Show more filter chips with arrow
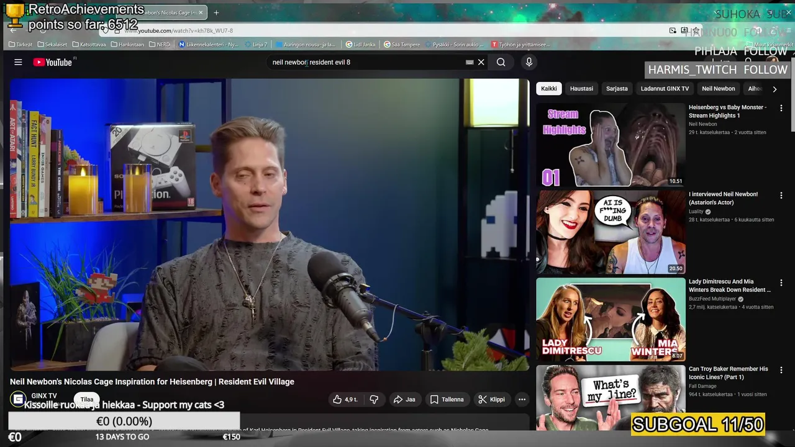Screen dimensions: 795x447 click(775, 89)
